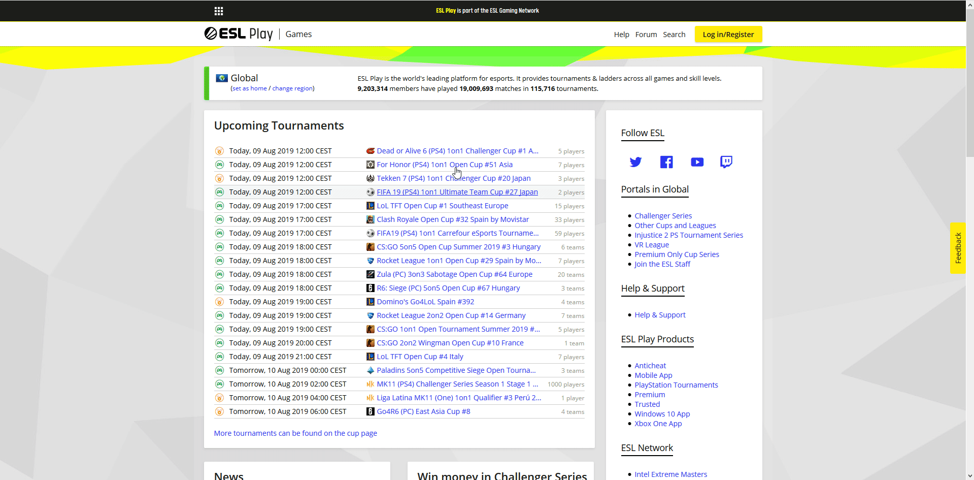Open Injustice 2 PS Tournament Series link
The height and width of the screenshot is (480, 974).
[x=689, y=235]
